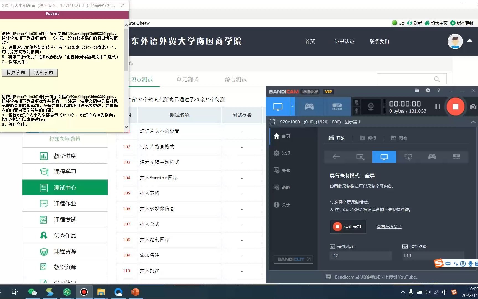
Task: Collapse the 1920x1080 display info bar
Action: [x=473, y=122]
